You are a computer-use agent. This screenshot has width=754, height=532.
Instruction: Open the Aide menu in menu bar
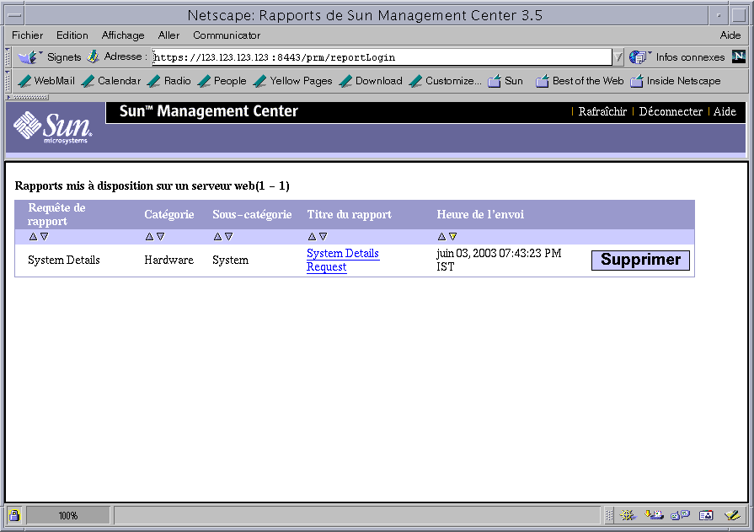coord(730,35)
